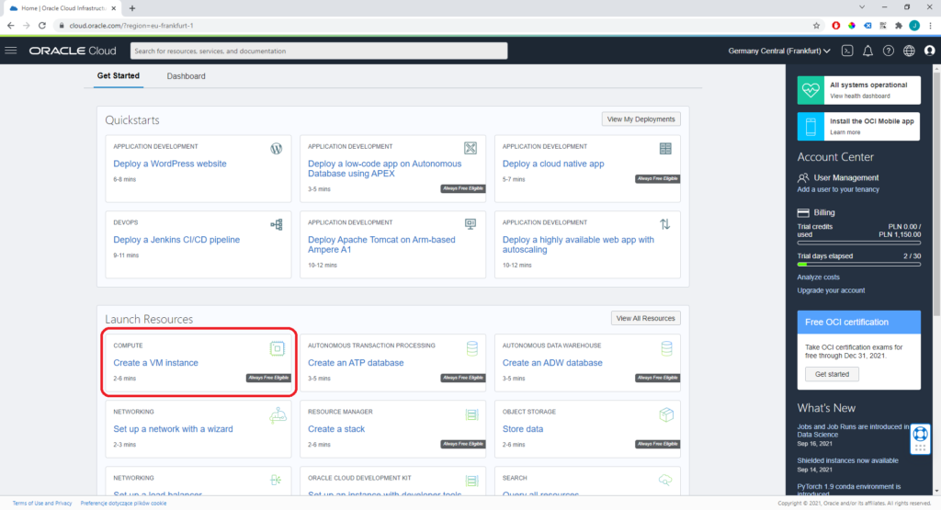Go back to the previous page
The image size is (941, 510).
[11, 26]
